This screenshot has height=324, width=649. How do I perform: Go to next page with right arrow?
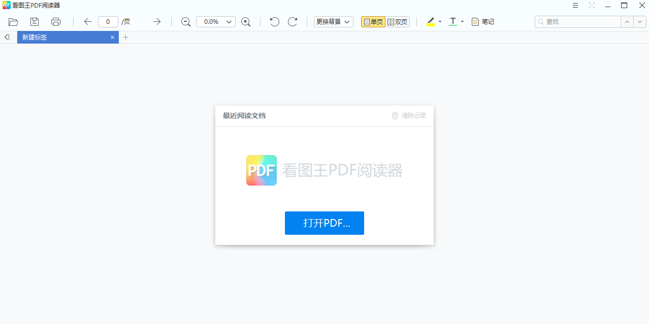tap(157, 22)
